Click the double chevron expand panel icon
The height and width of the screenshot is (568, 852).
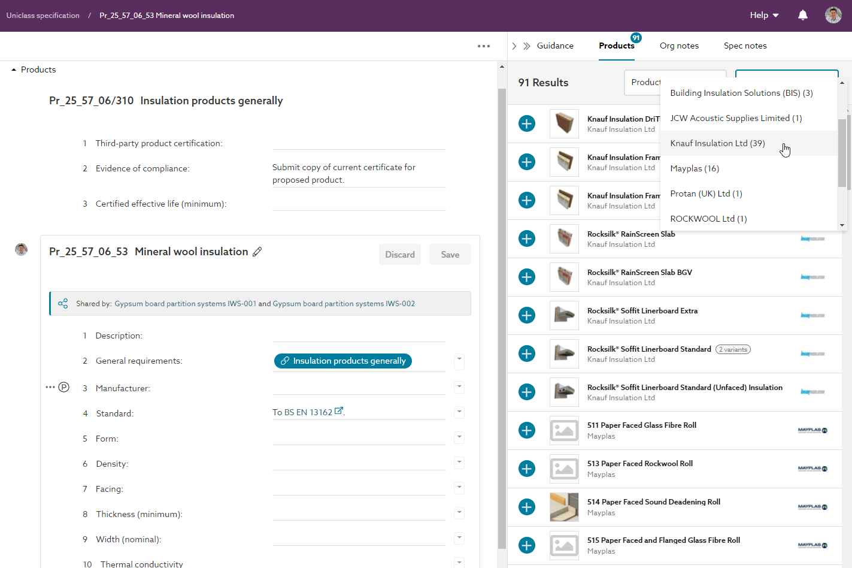[x=527, y=46]
